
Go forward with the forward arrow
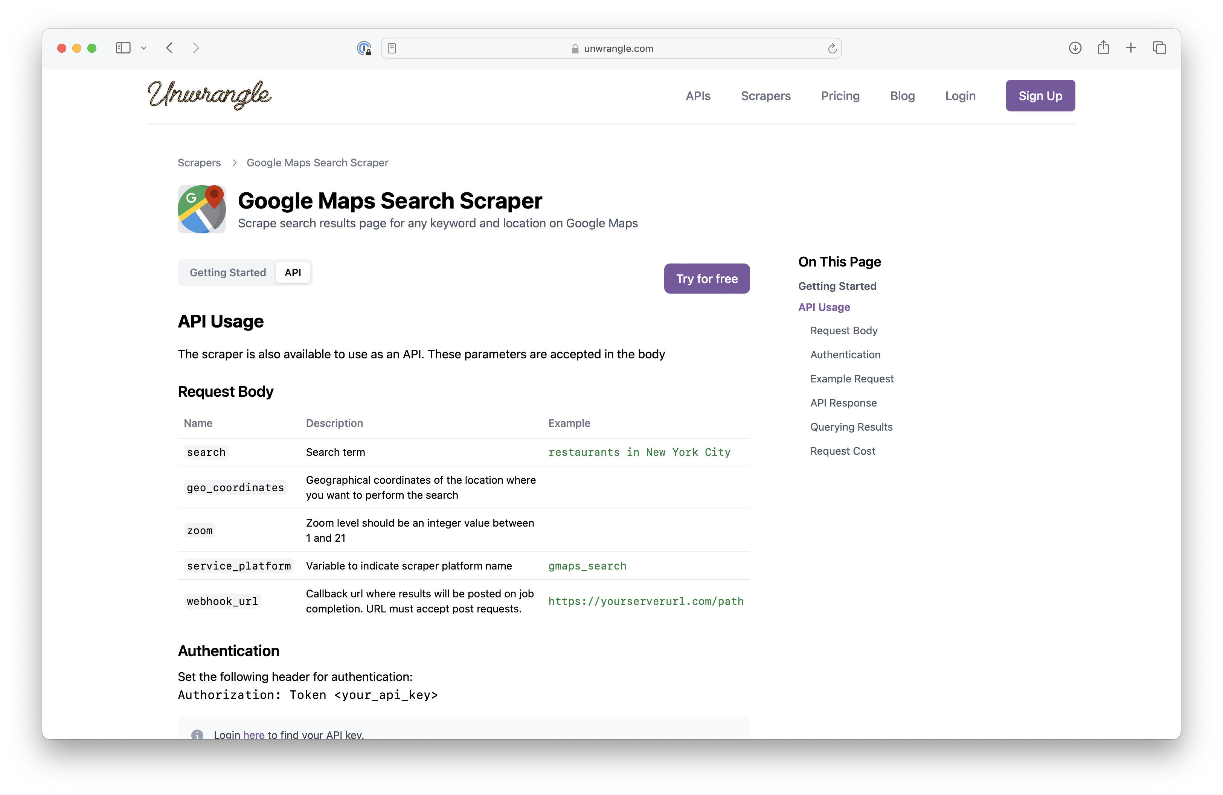[x=196, y=48]
